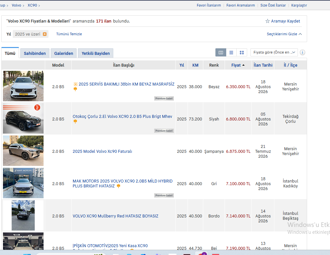The width and height of the screenshot is (330, 255).
Task: Click '21 Temmuz 2026' date cell
Action: [x=263, y=151]
